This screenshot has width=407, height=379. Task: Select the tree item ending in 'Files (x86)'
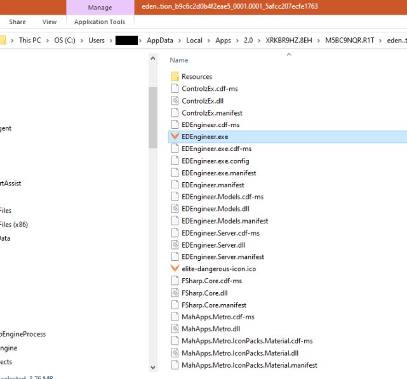click(x=14, y=224)
